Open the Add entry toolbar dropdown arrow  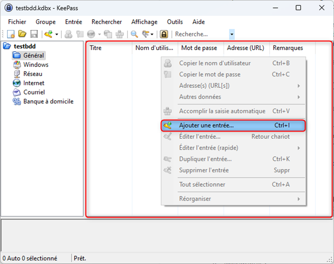coord(57,34)
